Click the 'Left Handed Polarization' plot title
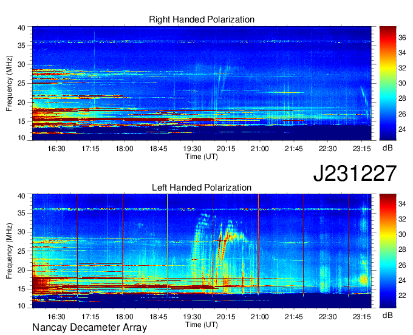The image size is (413, 335). point(202,188)
